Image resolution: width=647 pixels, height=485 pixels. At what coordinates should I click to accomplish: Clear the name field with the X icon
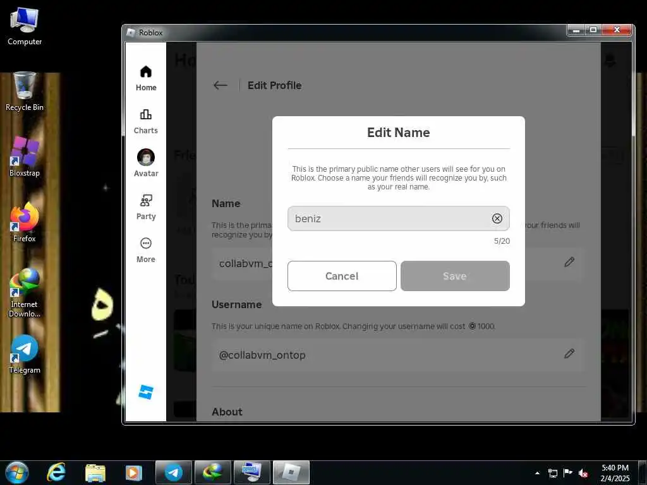pos(497,219)
